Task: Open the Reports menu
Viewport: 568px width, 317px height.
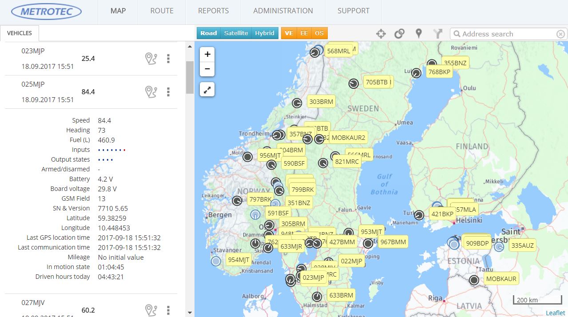Action: click(213, 11)
